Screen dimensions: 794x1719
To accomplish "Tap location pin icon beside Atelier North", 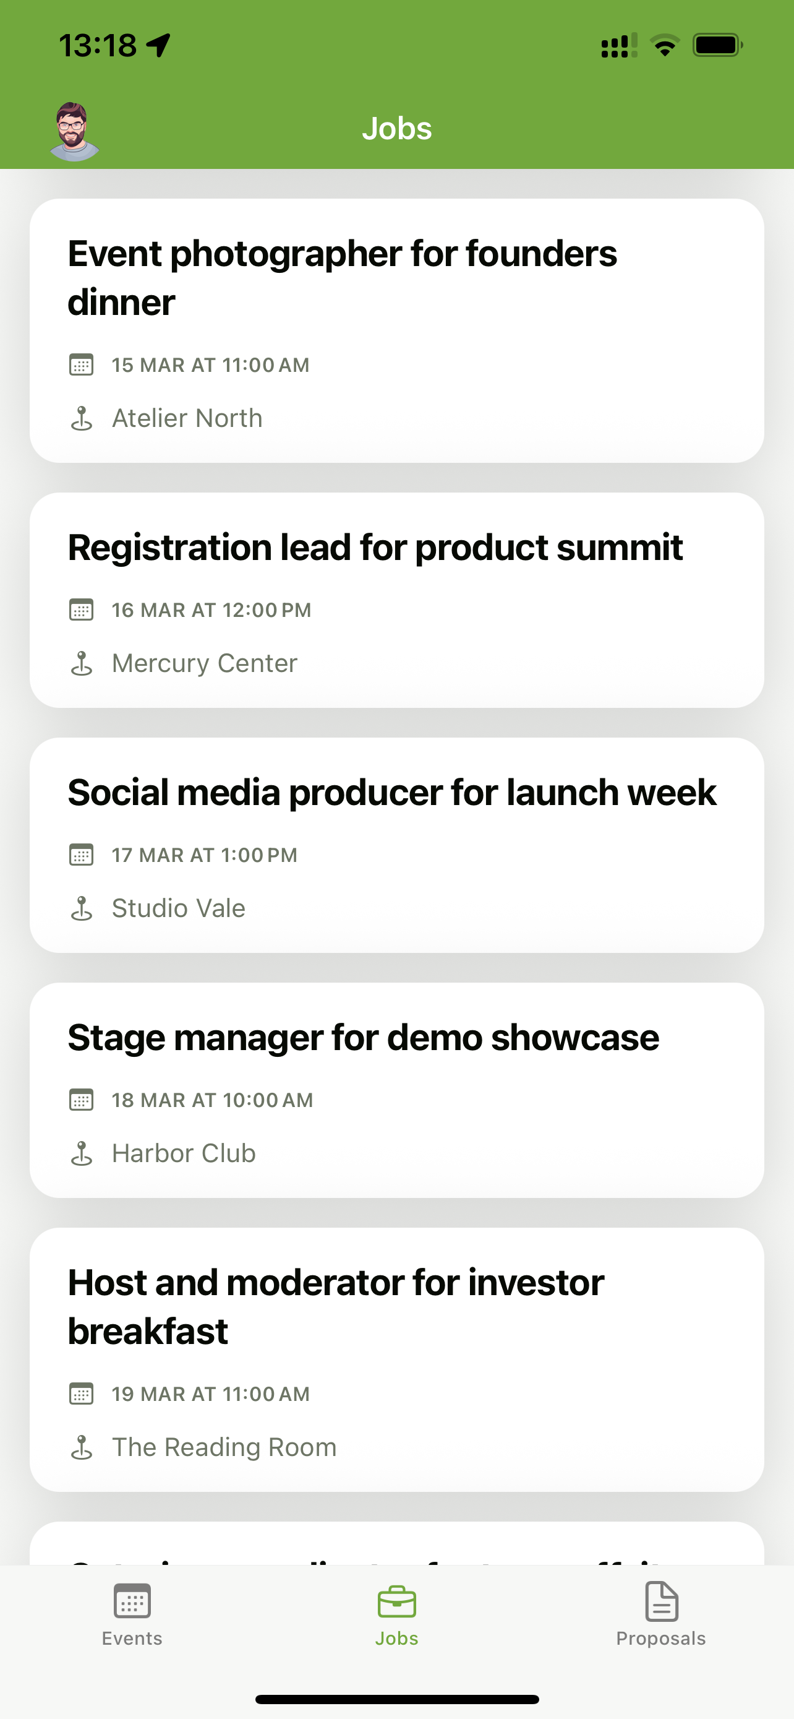I will [82, 418].
